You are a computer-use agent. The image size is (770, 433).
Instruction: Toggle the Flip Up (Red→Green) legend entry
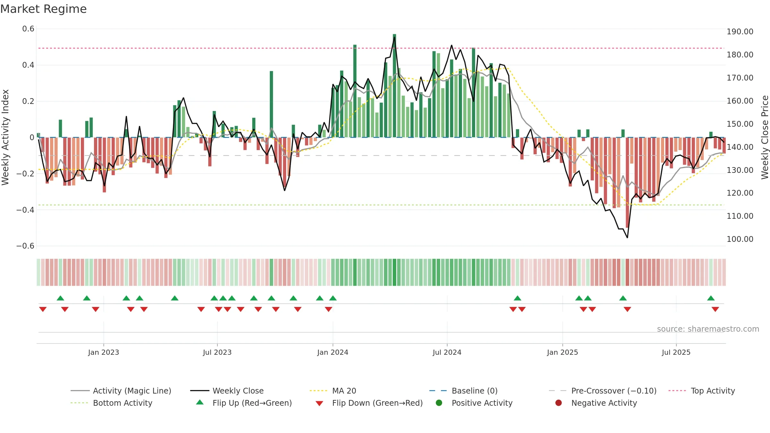click(244, 403)
